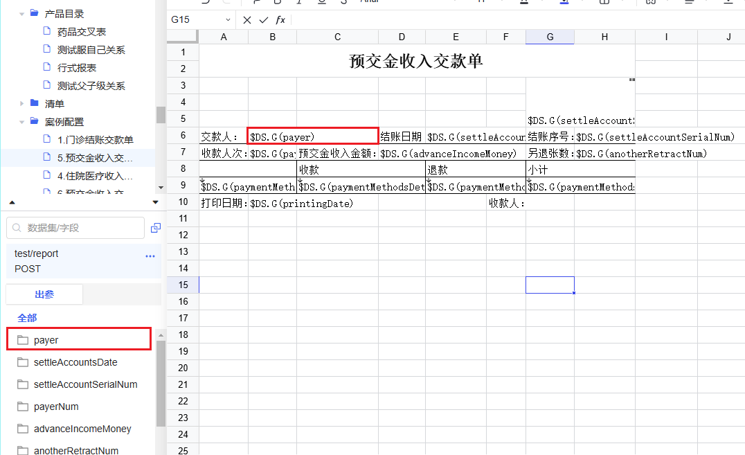
Task: Open 1.门诊结账交款单 report
Action: [x=96, y=140]
